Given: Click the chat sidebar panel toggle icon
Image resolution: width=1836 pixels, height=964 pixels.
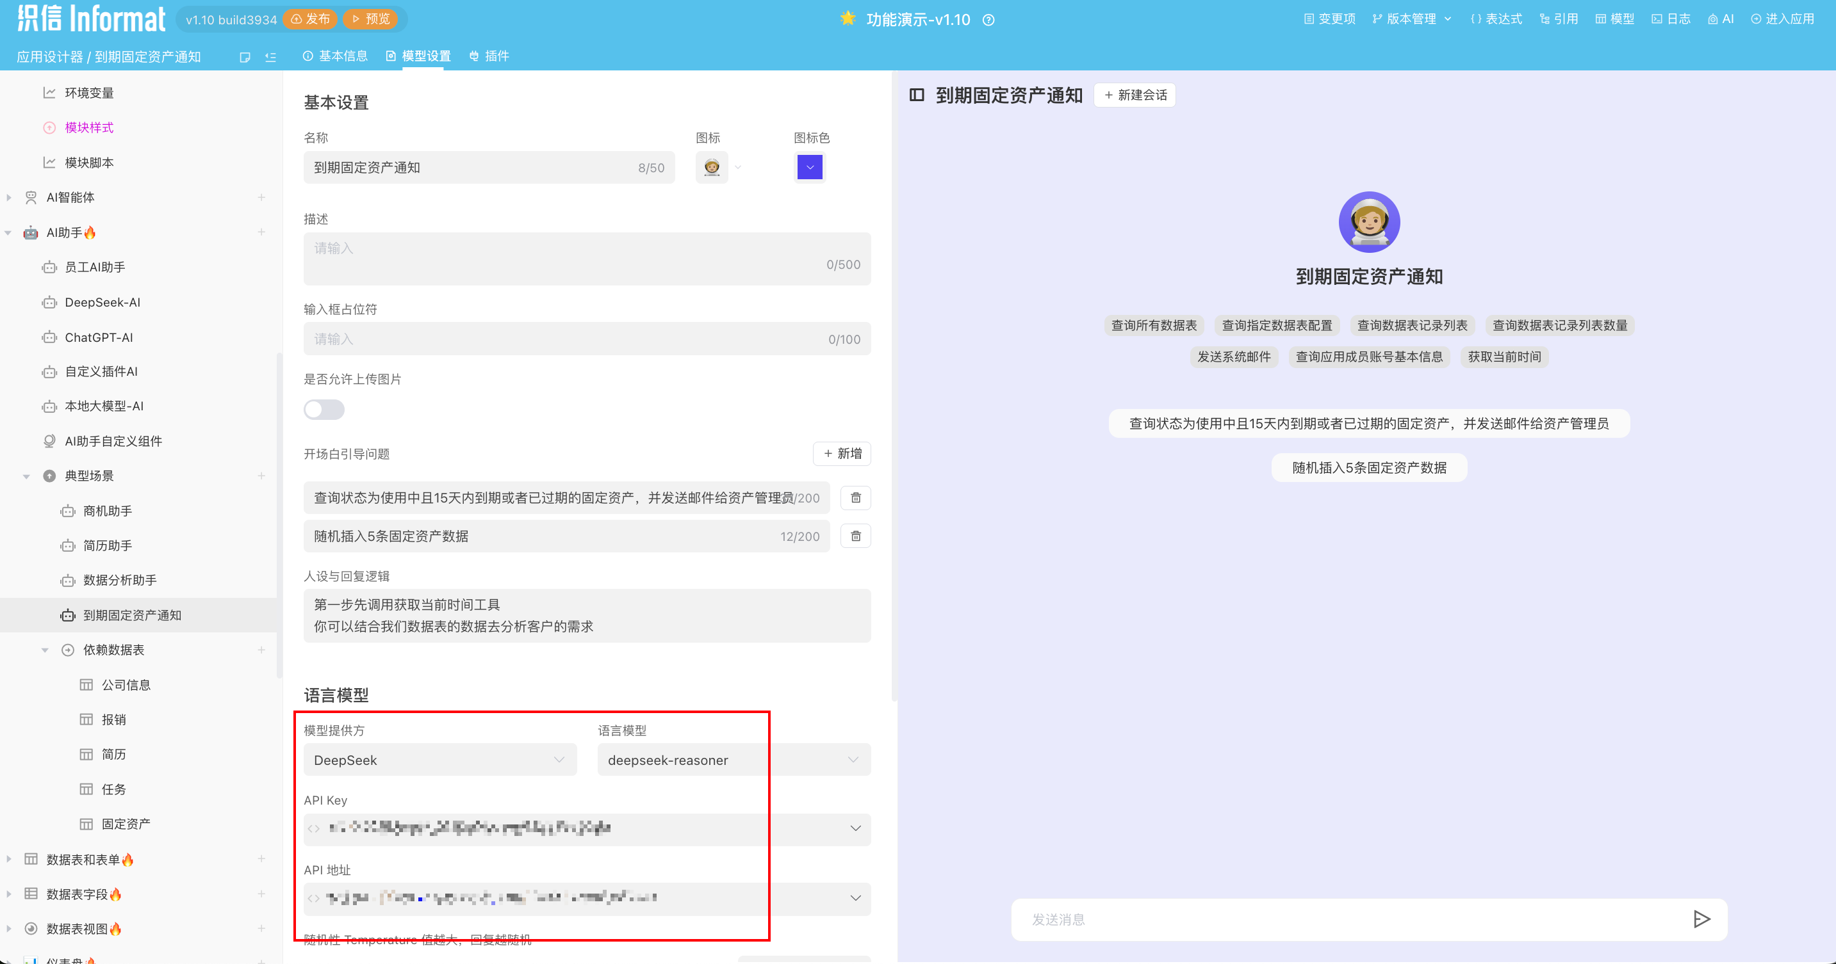Looking at the screenshot, I should 917,95.
